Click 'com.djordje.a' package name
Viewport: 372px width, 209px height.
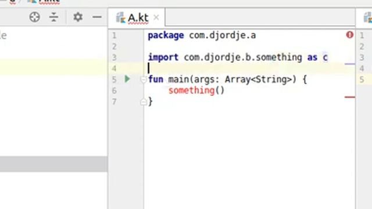[222, 35]
